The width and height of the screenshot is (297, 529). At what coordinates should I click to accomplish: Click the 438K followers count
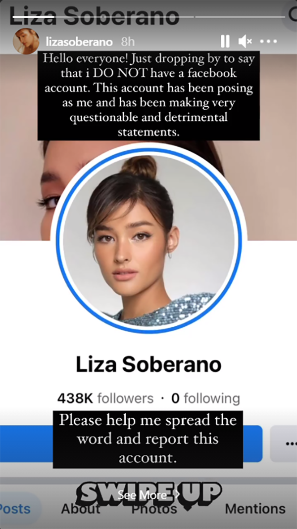click(x=105, y=398)
